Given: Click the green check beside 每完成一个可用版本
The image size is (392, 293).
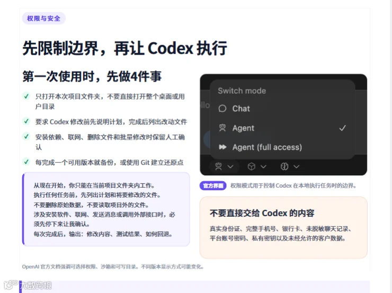Looking at the screenshot, I should pyautogui.click(x=26, y=162).
